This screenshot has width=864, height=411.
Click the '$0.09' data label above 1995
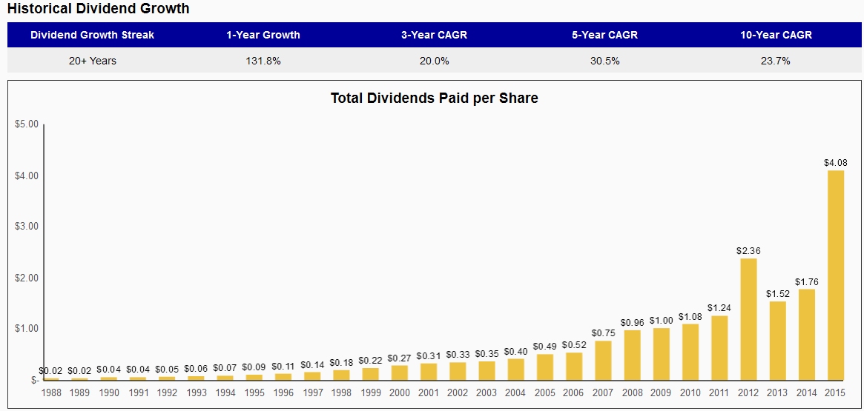point(254,367)
